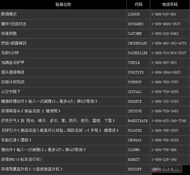The image size is (190, 175).
Task: Click the SKYDIVE code cell
Action: [x=135, y=111]
